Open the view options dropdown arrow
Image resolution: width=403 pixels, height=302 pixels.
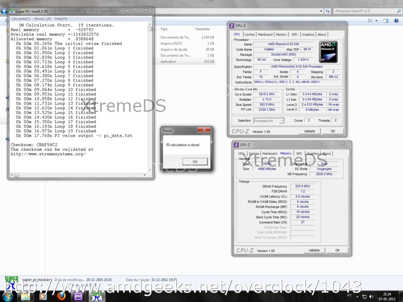(376, 21)
